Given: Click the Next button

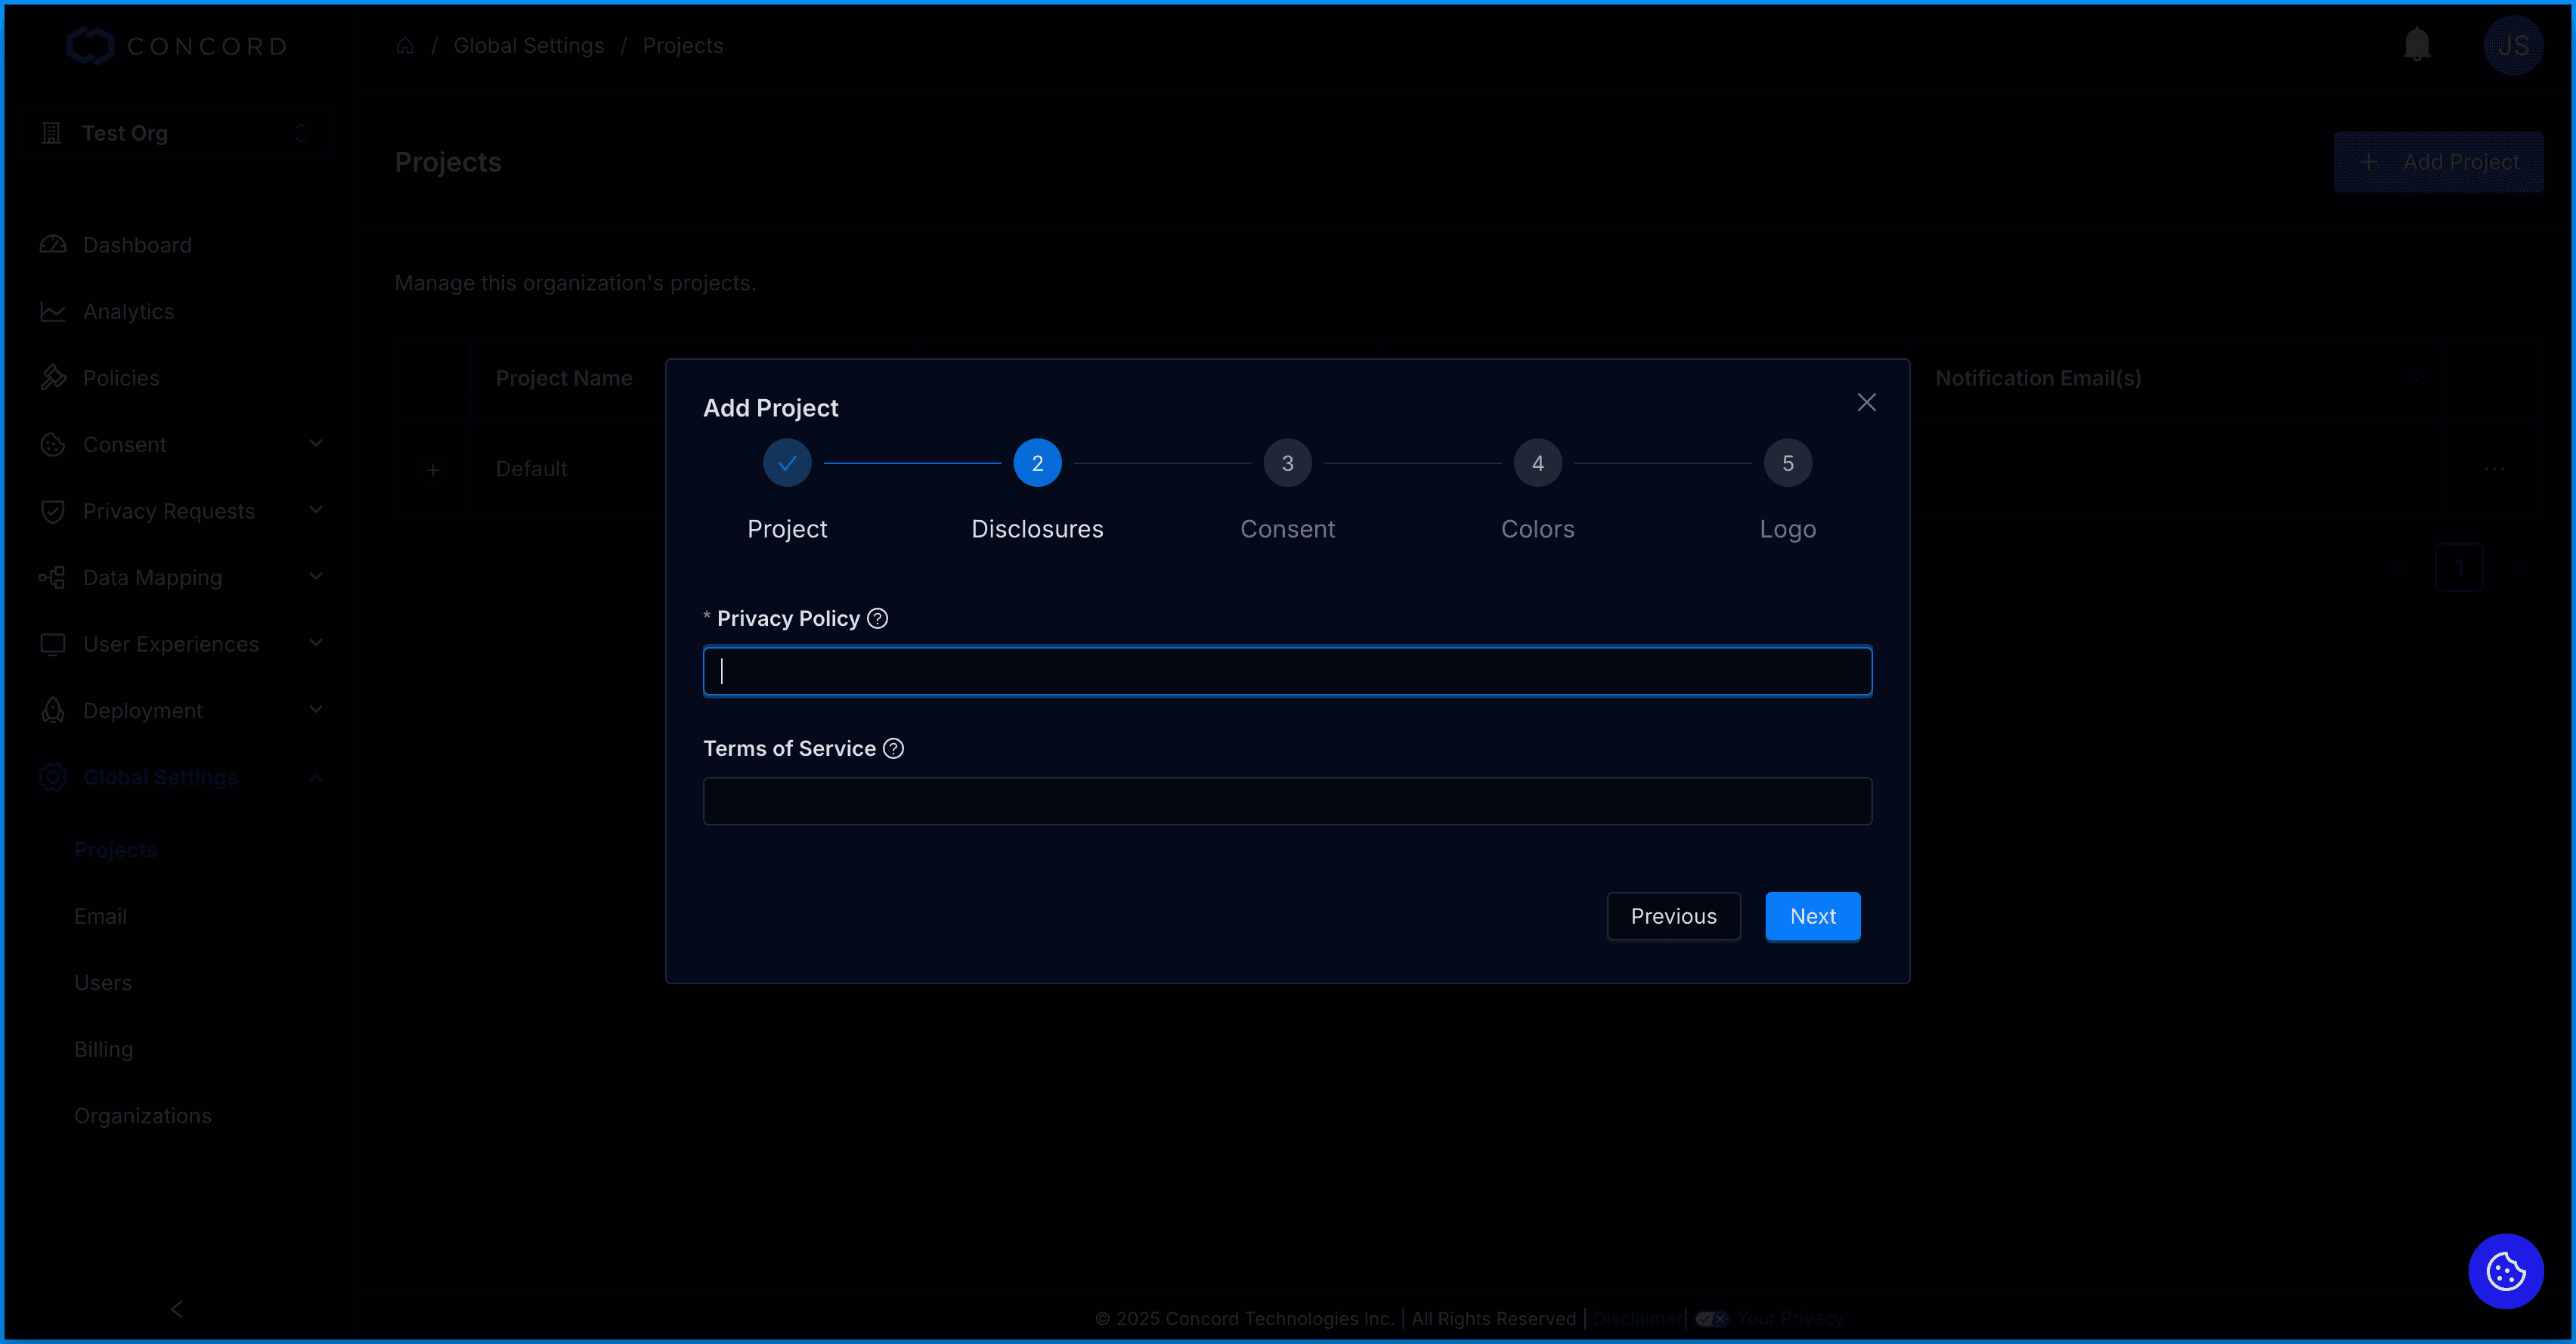Looking at the screenshot, I should 1812,916.
